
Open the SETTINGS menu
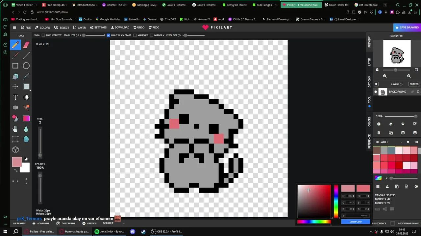(98, 28)
